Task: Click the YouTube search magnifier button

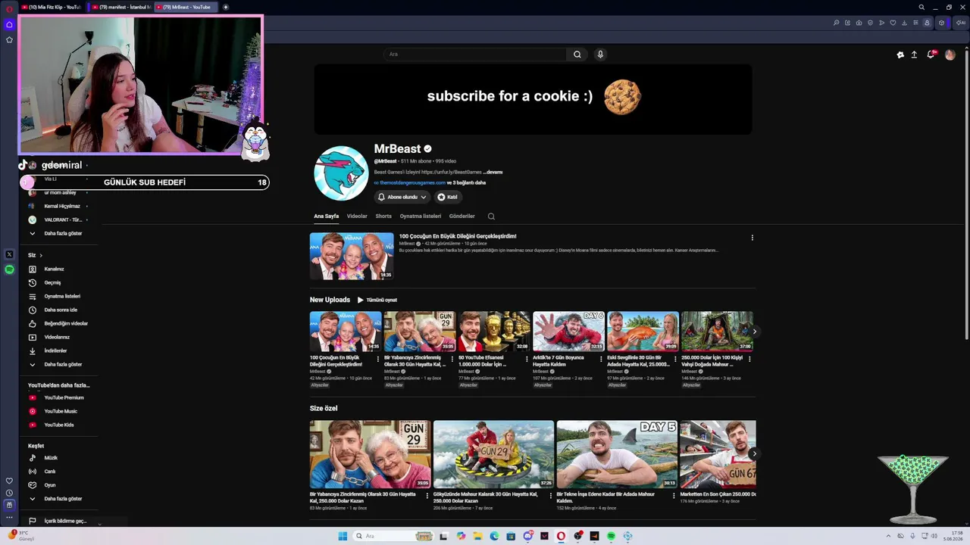Action: click(x=577, y=54)
